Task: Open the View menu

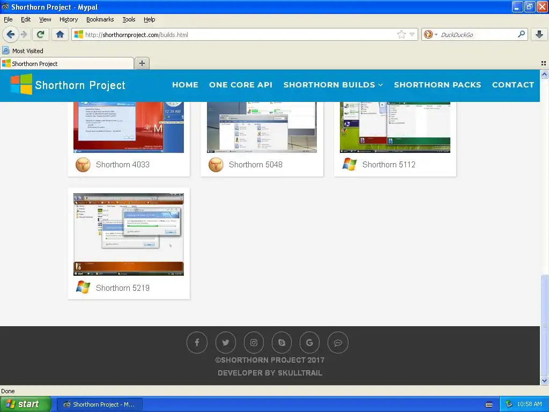Action: click(x=45, y=19)
